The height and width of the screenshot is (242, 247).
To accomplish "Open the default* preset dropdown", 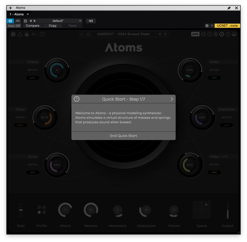I will tap(60, 21).
